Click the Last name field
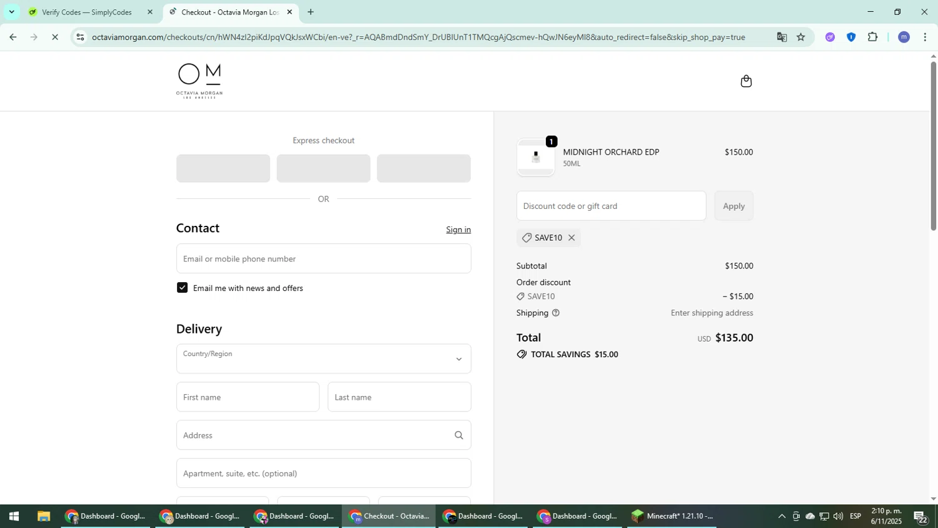 [x=399, y=397]
